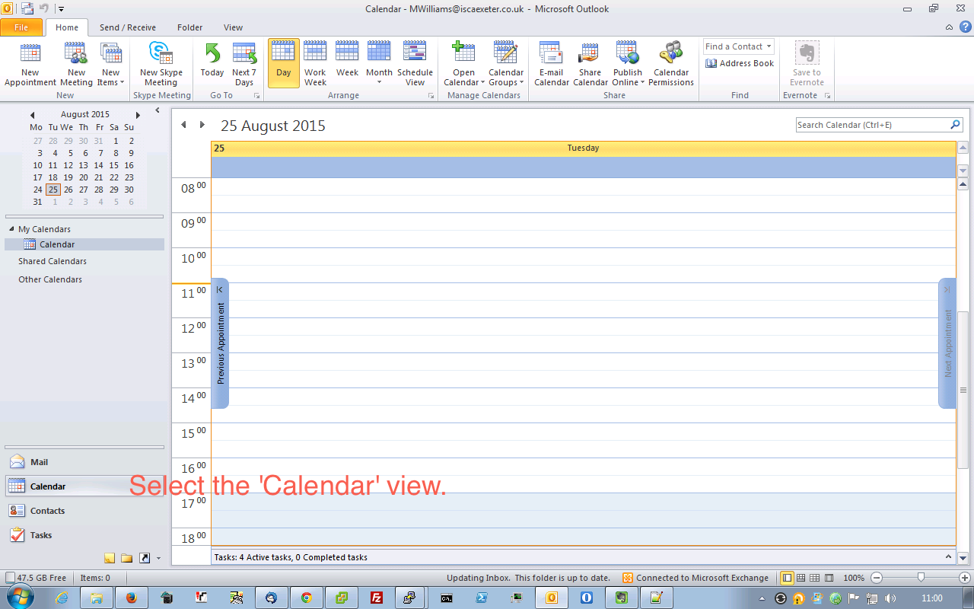Switch to Schedule View

tap(415, 64)
